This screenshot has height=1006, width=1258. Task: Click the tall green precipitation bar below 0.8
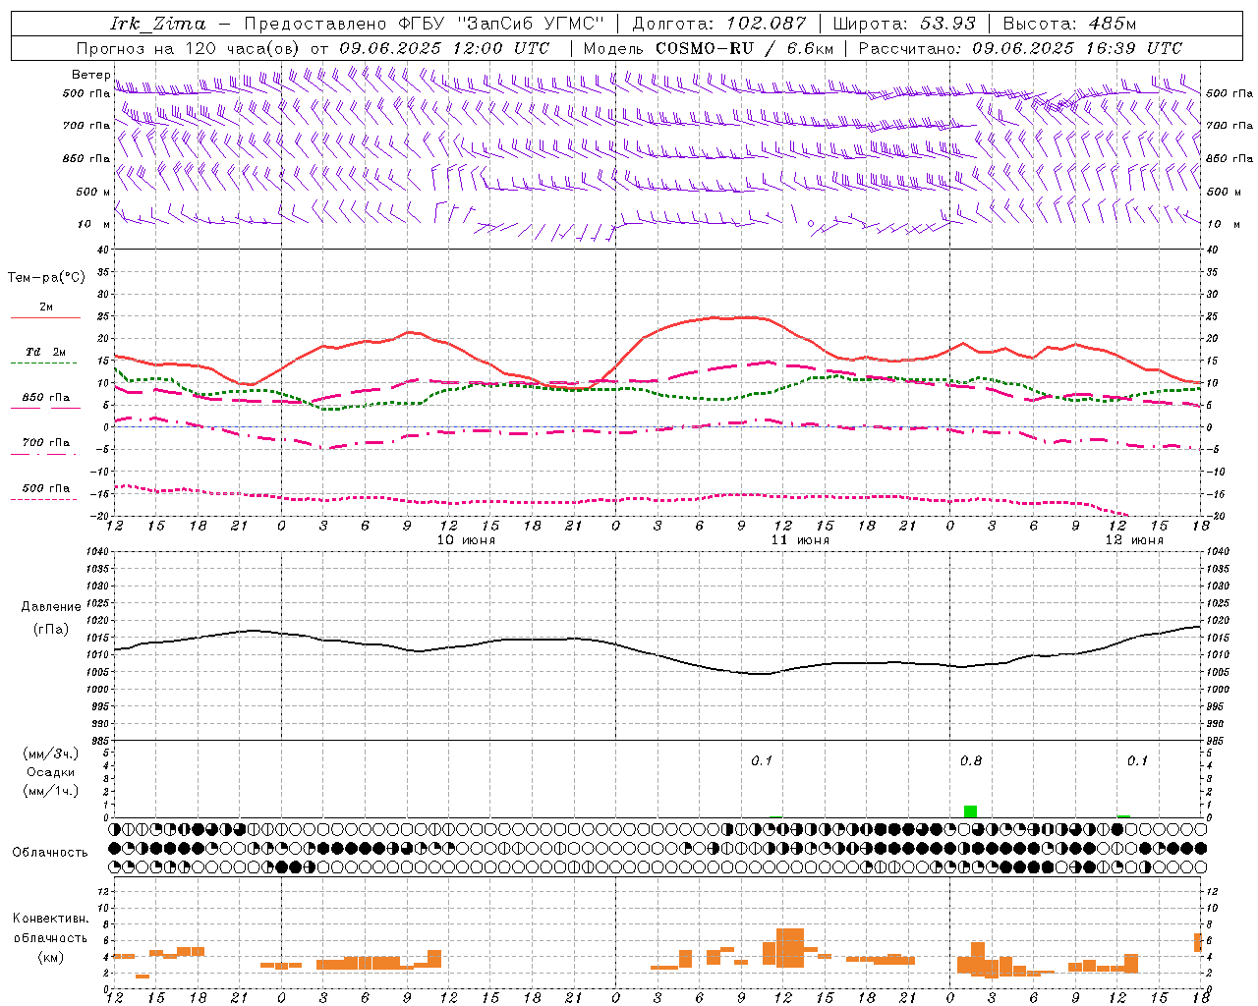[x=970, y=811]
